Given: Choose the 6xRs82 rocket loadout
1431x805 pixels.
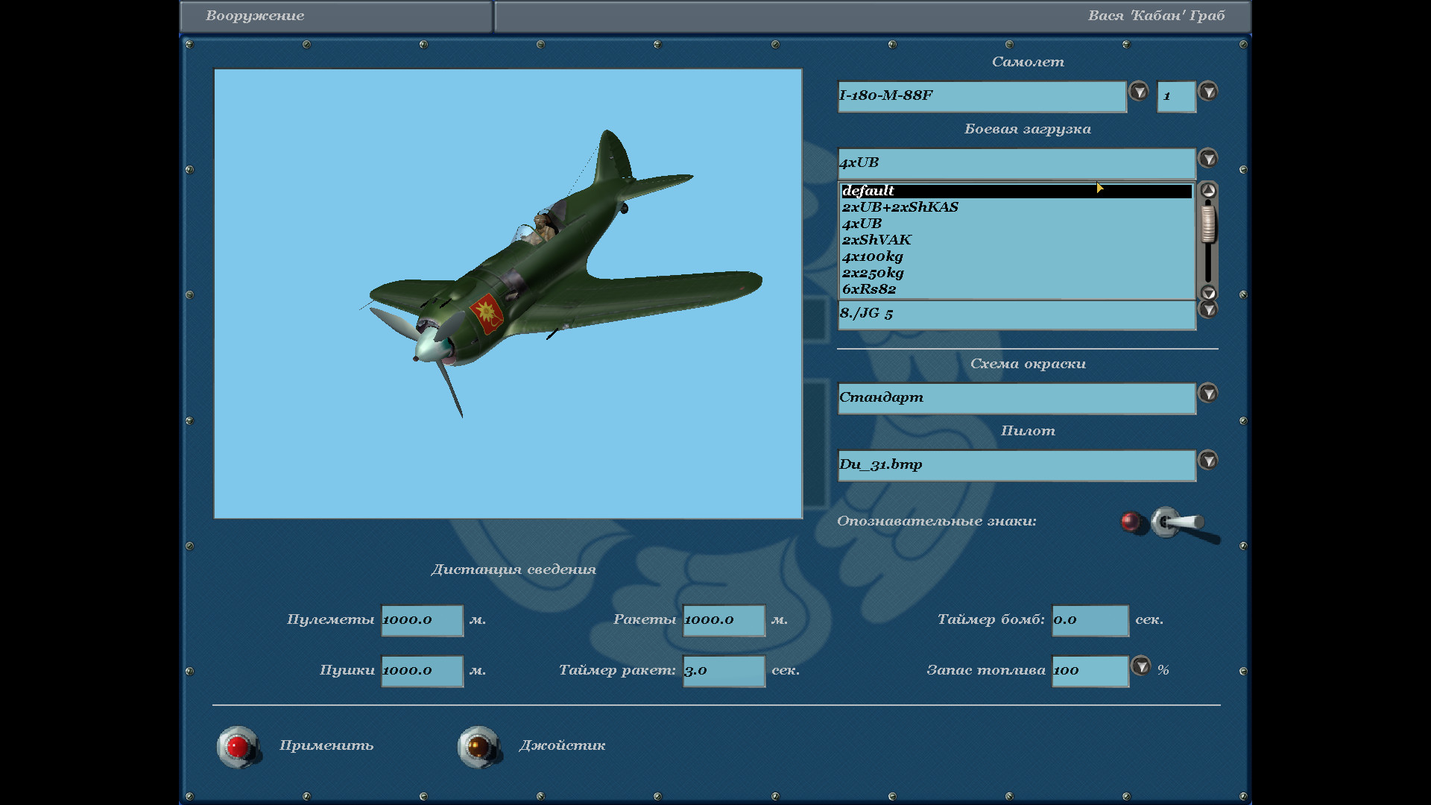Looking at the screenshot, I should point(869,289).
